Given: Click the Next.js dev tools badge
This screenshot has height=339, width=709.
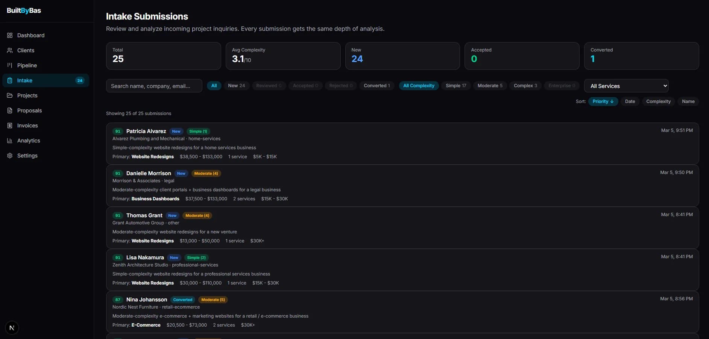Looking at the screenshot, I should pyautogui.click(x=12, y=328).
